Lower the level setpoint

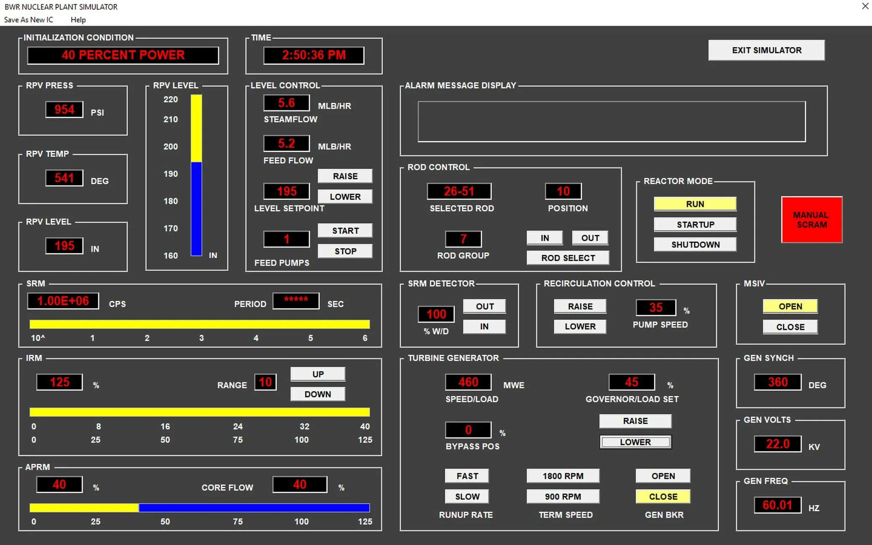pyautogui.click(x=345, y=197)
